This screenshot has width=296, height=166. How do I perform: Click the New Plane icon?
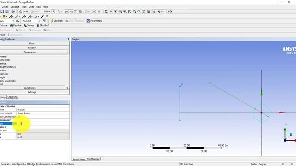pyautogui.click(x=18, y=21)
